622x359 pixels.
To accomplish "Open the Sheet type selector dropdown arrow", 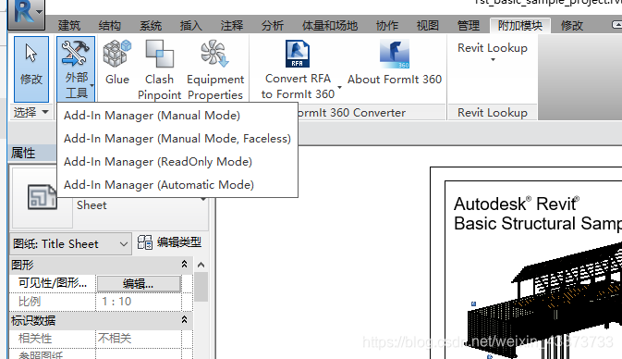I will coord(203,199).
